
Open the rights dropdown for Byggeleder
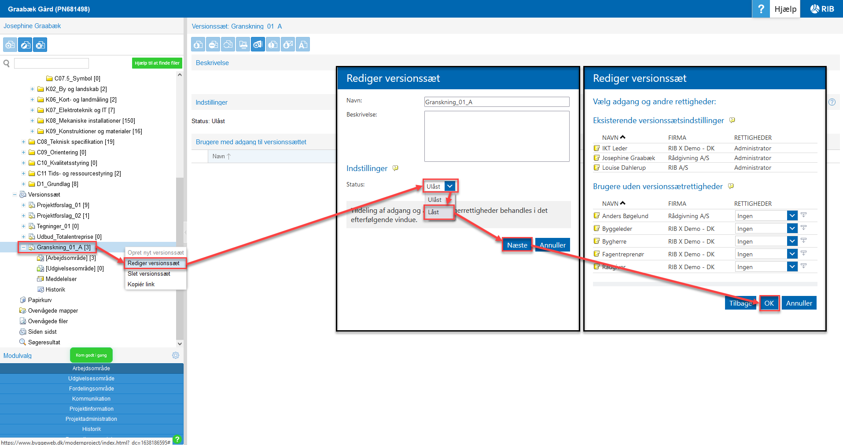(x=792, y=229)
